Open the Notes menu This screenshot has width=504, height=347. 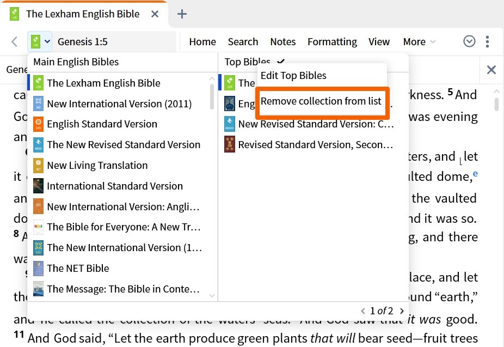pos(283,42)
